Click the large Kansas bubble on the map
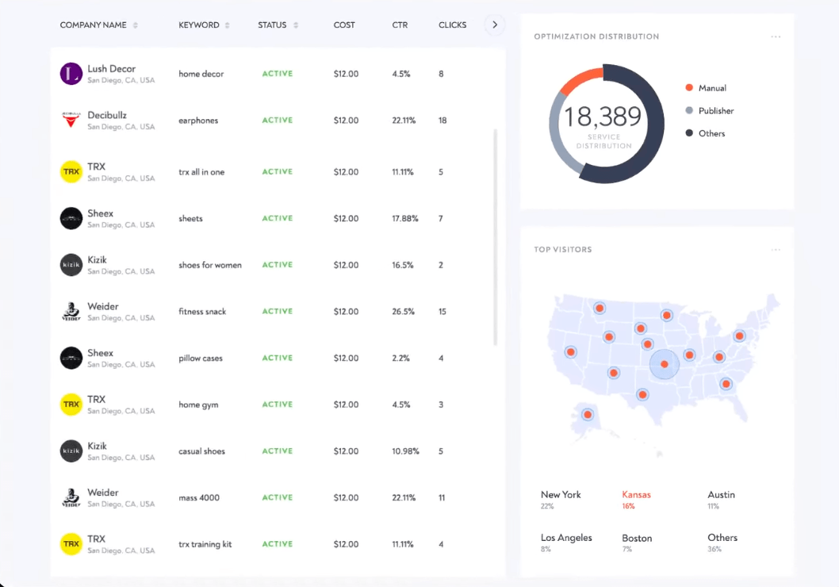Screen dimensions: 839x587 tap(665, 365)
